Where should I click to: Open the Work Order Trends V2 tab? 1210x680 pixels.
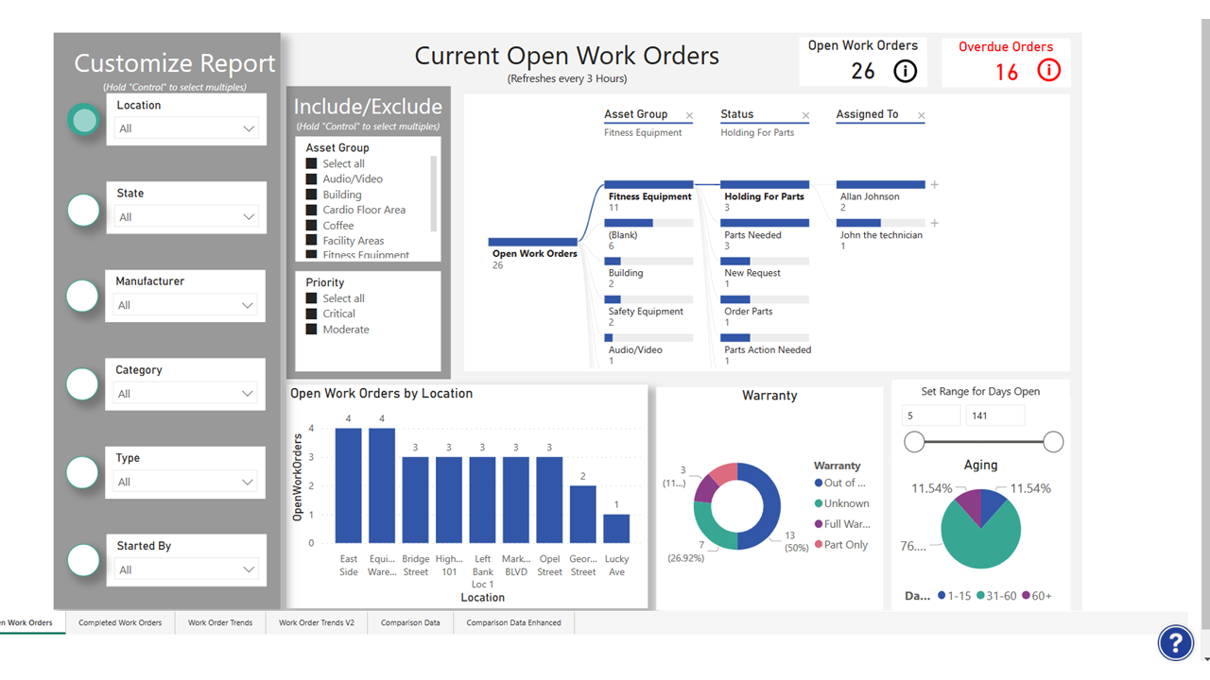coord(317,622)
